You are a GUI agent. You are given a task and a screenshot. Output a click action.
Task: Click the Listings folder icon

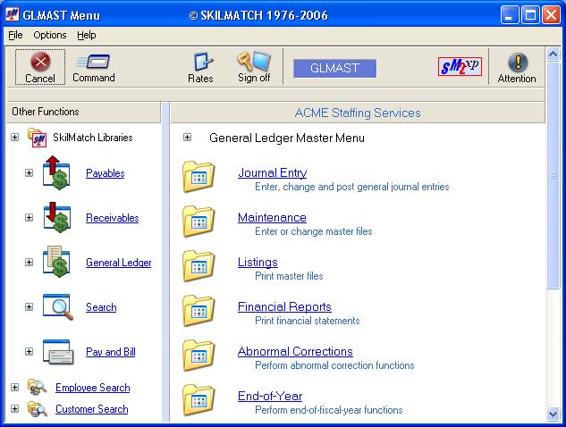point(199,266)
